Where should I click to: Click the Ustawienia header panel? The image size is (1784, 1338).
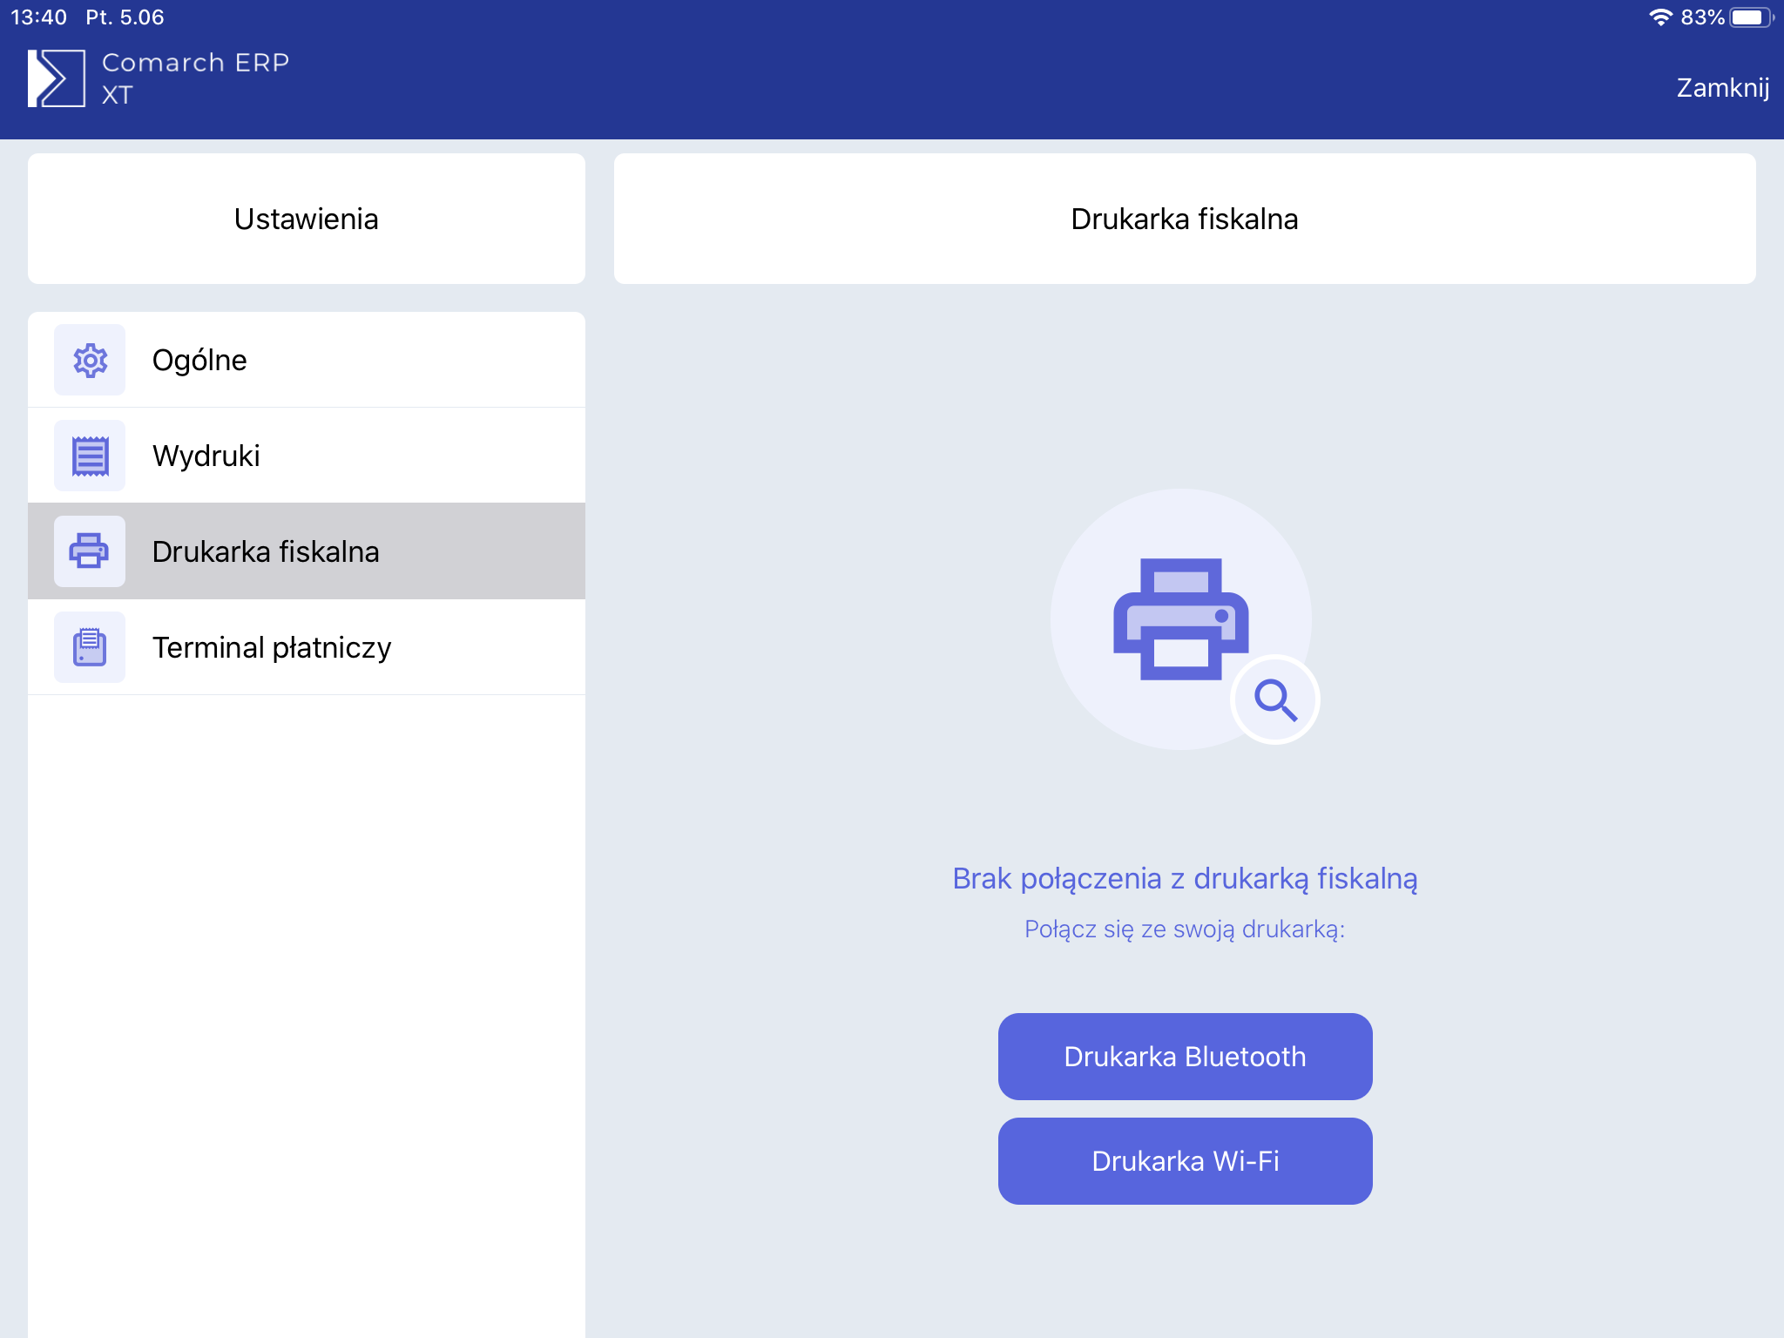[x=307, y=219]
